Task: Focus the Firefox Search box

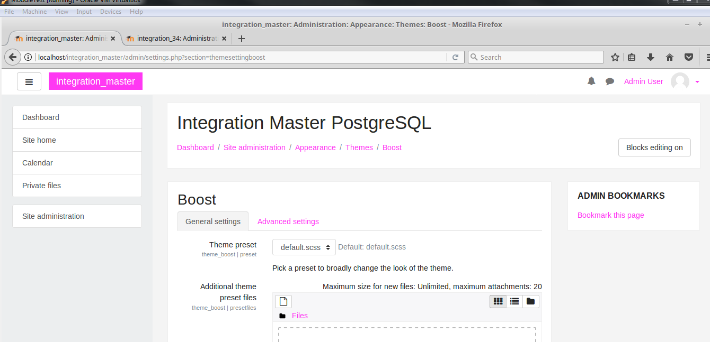Action: tap(536, 57)
